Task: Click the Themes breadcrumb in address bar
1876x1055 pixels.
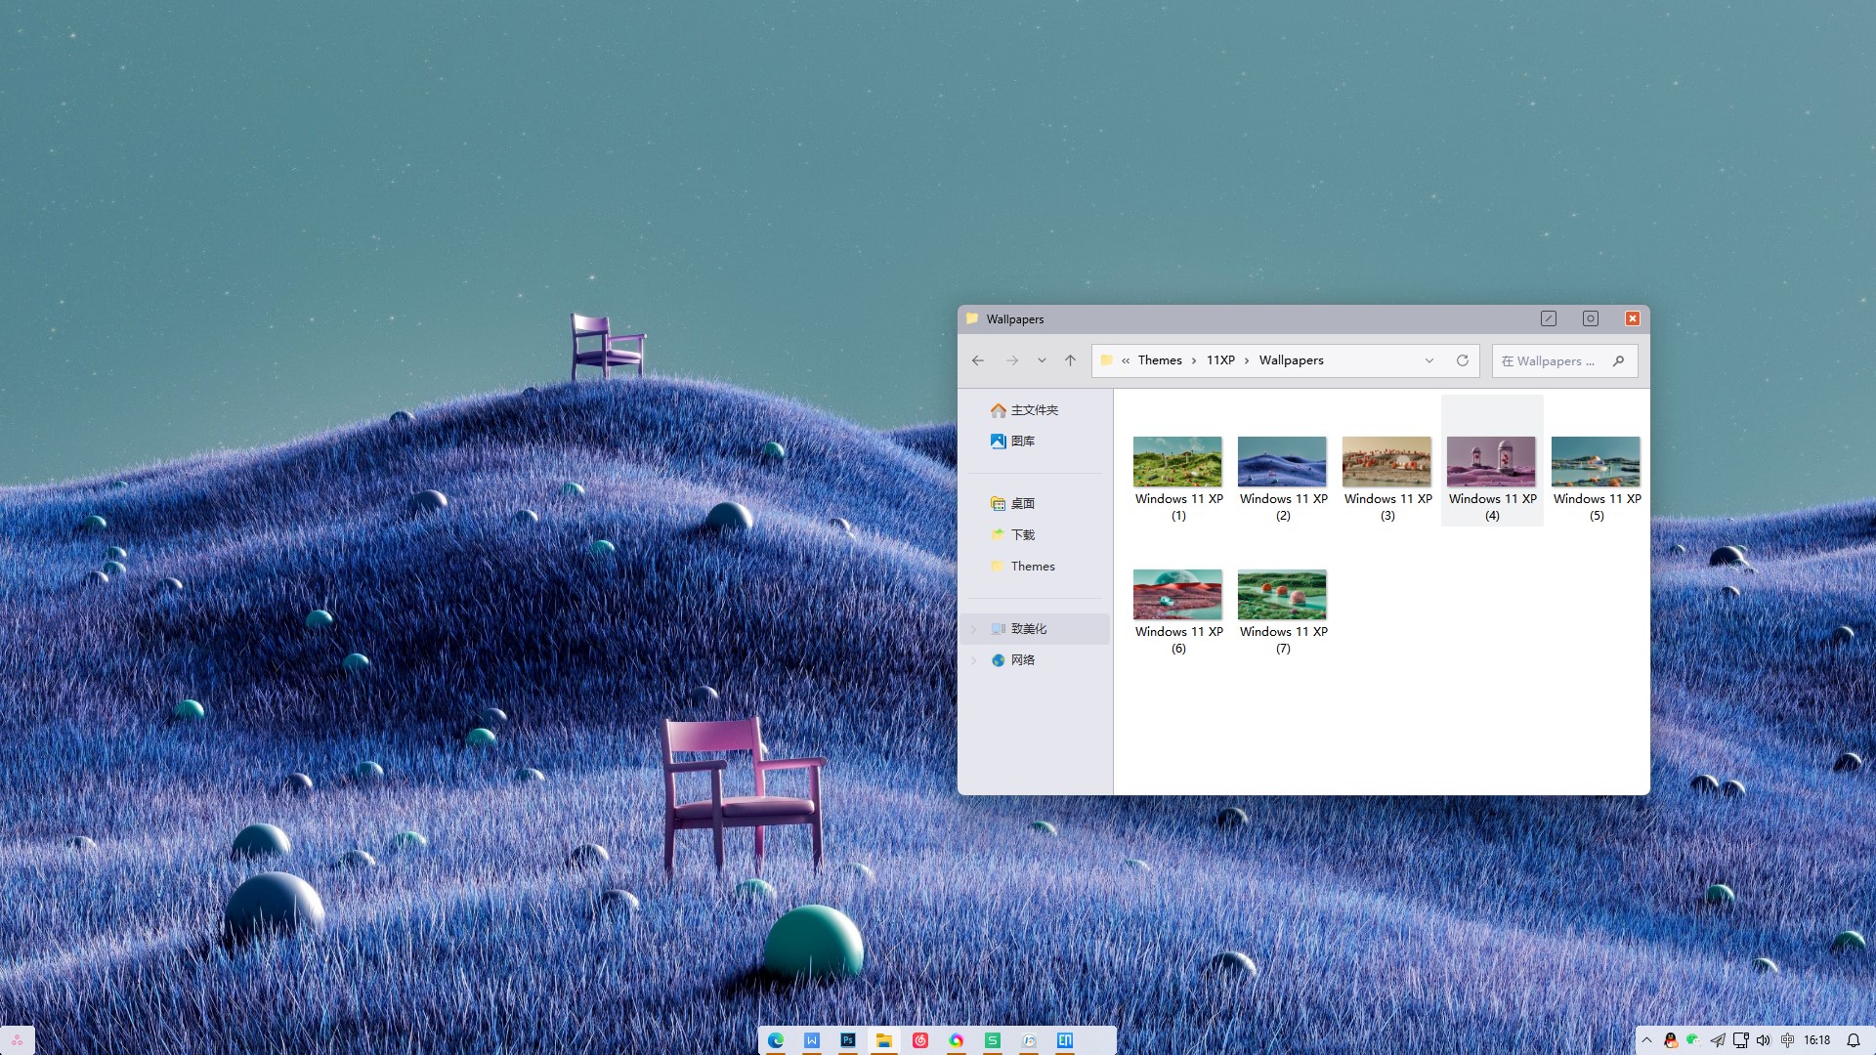Action: pos(1160,360)
